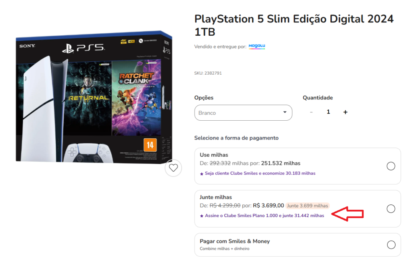This screenshot has width=410, height=259.
Task: Click the Junte 3.699 milhas badge
Action: (307, 206)
